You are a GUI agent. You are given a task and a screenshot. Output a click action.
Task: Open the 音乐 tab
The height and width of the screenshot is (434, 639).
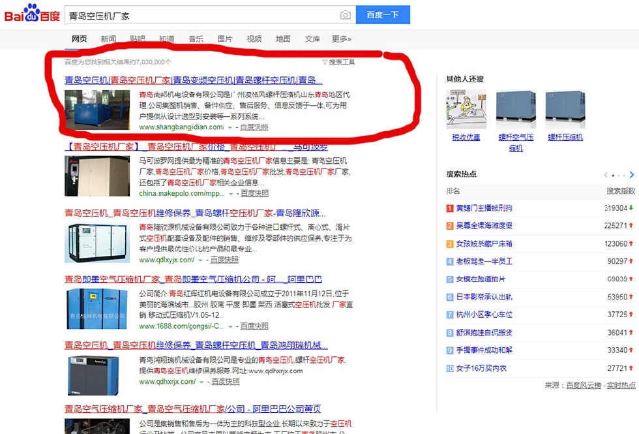coord(196,39)
